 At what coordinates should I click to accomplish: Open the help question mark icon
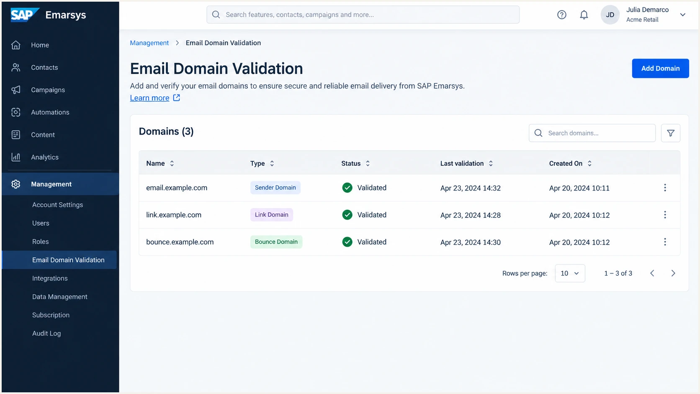click(562, 15)
